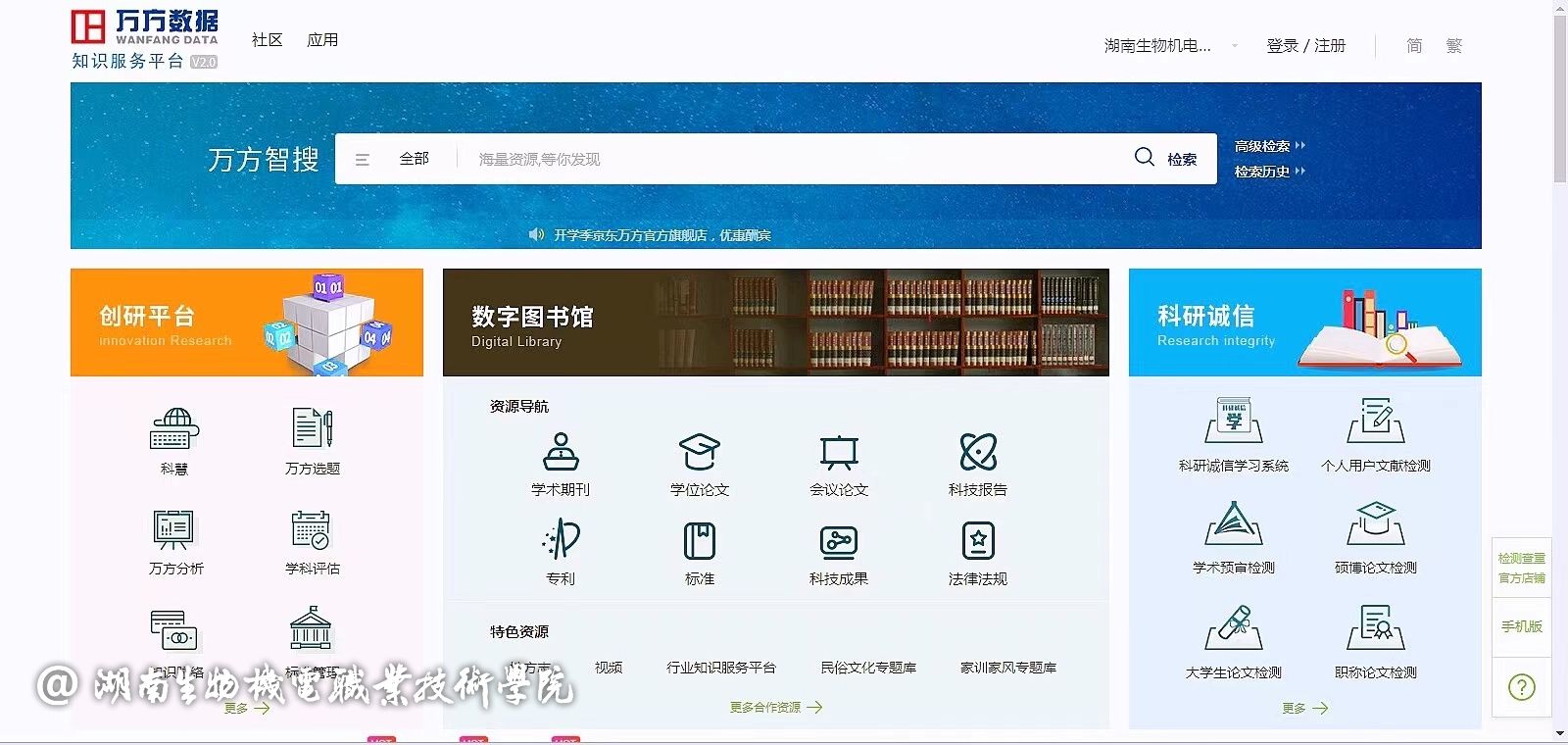Open the hamburger list icon in search box

(362, 160)
